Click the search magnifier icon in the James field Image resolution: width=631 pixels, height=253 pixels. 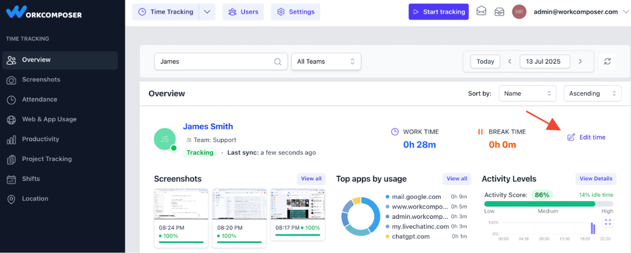point(278,62)
